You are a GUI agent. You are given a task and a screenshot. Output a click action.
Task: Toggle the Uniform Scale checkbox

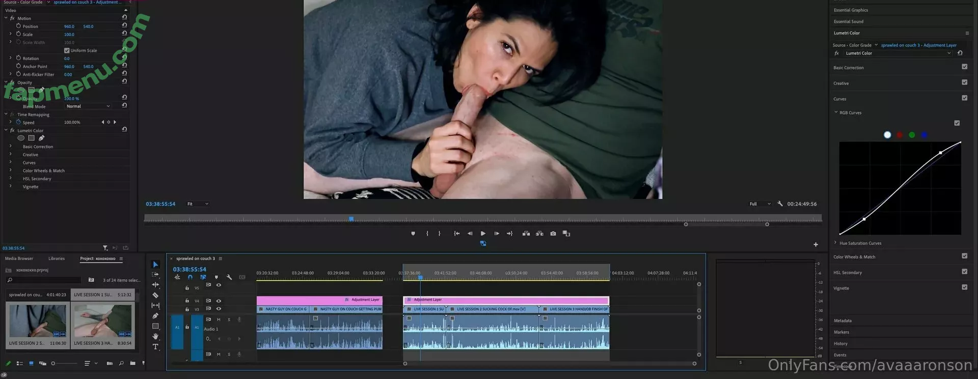(x=67, y=50)
